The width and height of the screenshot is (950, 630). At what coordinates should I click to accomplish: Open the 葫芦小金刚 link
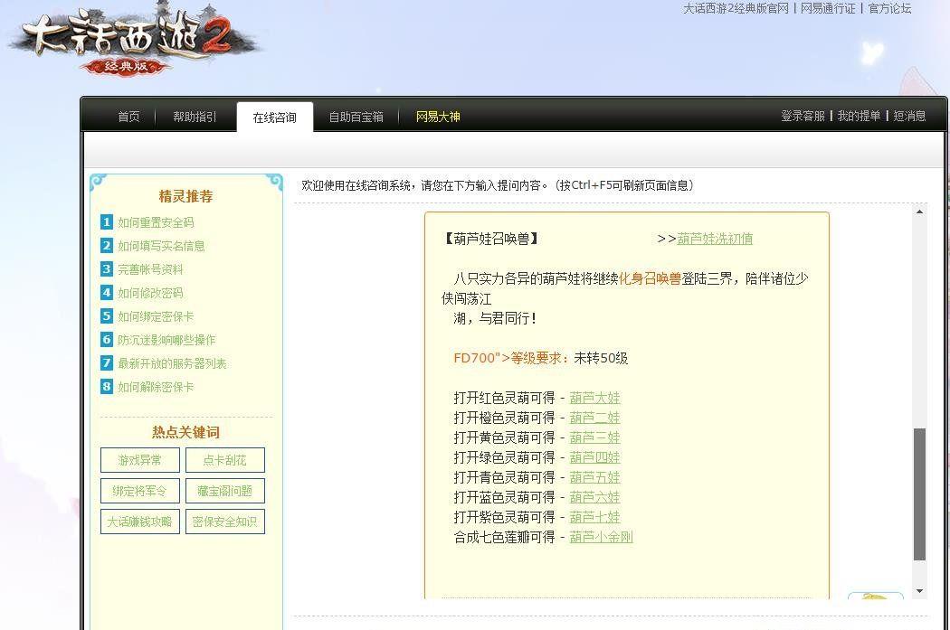click(x=601, y=538)
